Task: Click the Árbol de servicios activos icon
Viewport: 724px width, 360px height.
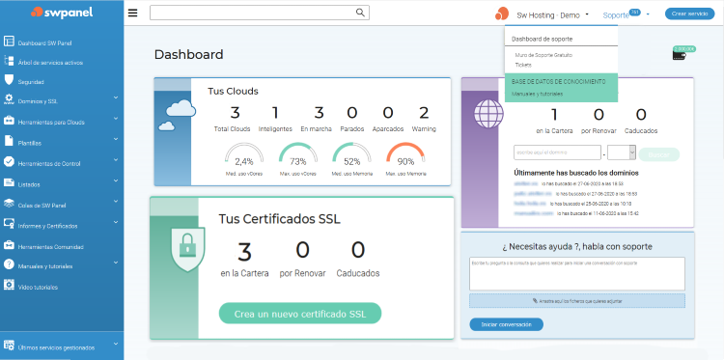Action: [9, 61]
